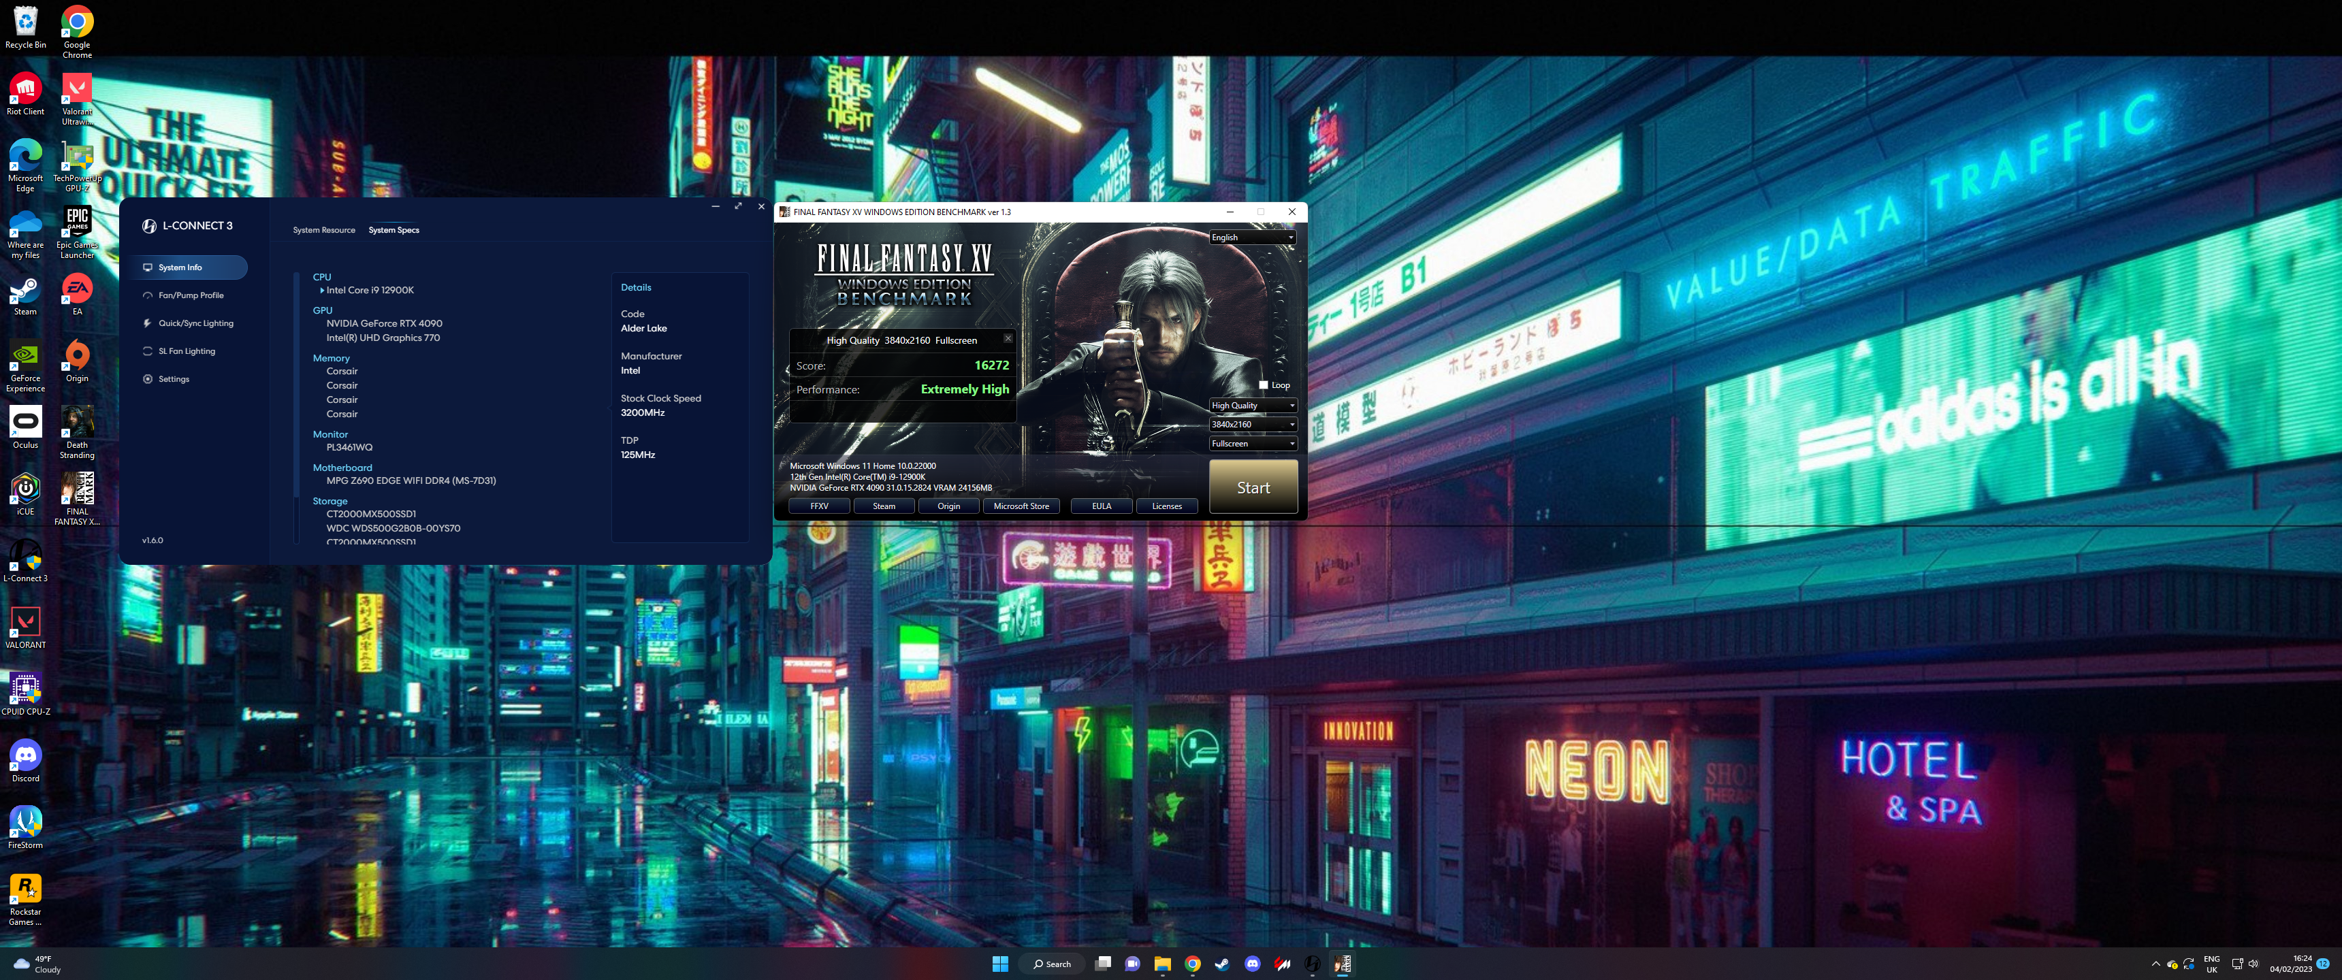This screenshot has width=2342, height=980.
Task: Click the MSI Afterburner-style red icon in taskbar
Action: tap(1282, 964)
